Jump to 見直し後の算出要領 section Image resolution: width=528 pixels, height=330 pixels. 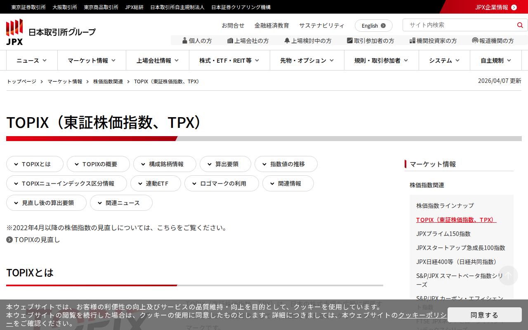click(x=46, y=203)
